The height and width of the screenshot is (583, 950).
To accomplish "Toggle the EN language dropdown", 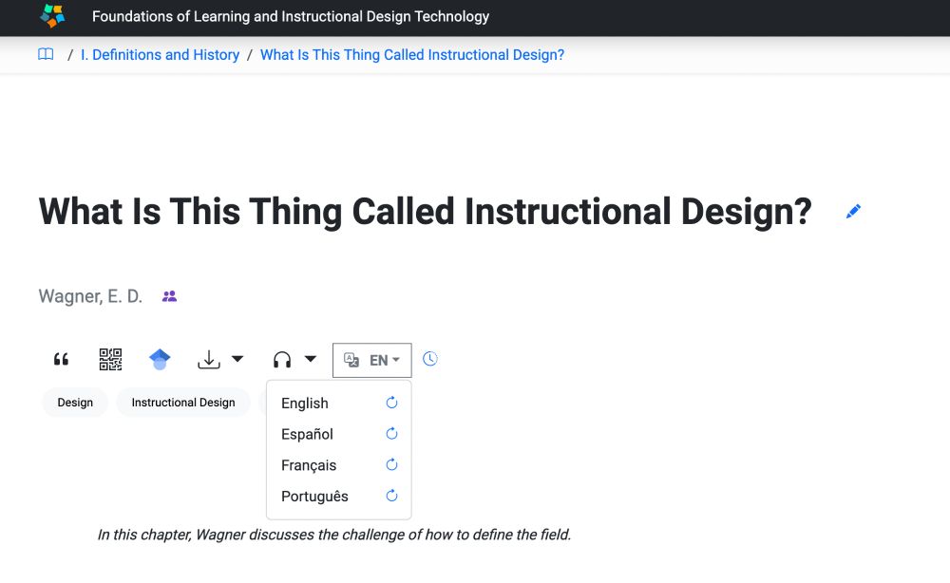I will 372,360.
